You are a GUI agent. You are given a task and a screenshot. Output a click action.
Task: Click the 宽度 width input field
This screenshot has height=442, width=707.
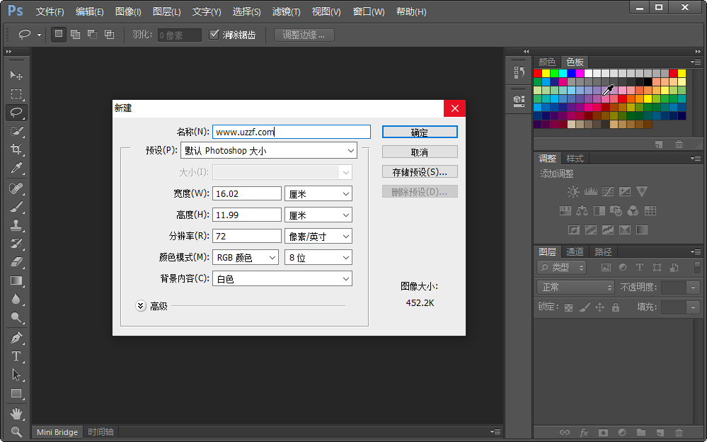coord(247,193)
